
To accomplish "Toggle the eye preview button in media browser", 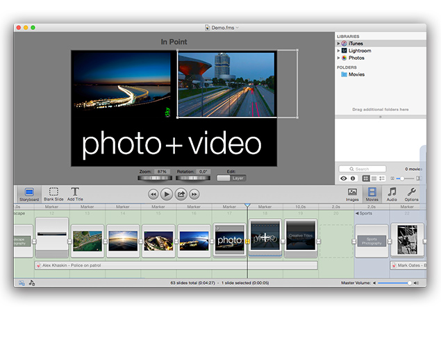I will click(x=344, y=178).
